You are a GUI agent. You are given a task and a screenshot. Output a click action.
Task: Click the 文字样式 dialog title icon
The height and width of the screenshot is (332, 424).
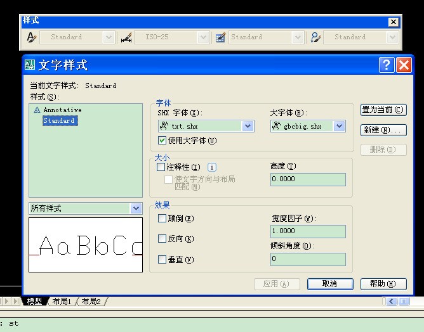pos(30,65)
